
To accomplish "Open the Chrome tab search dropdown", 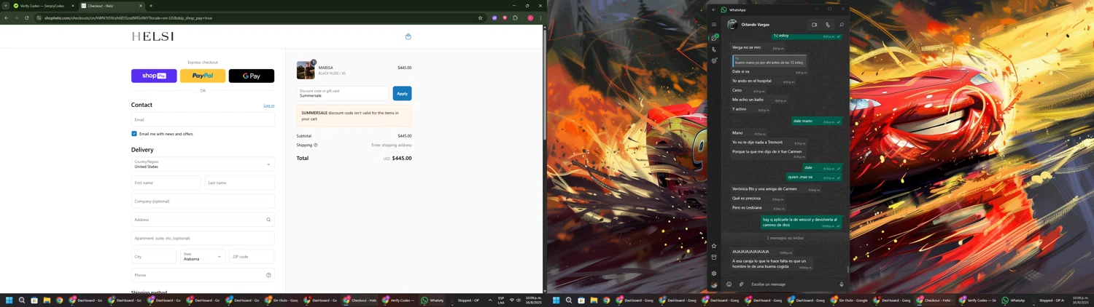I will (x=5, y=6).
